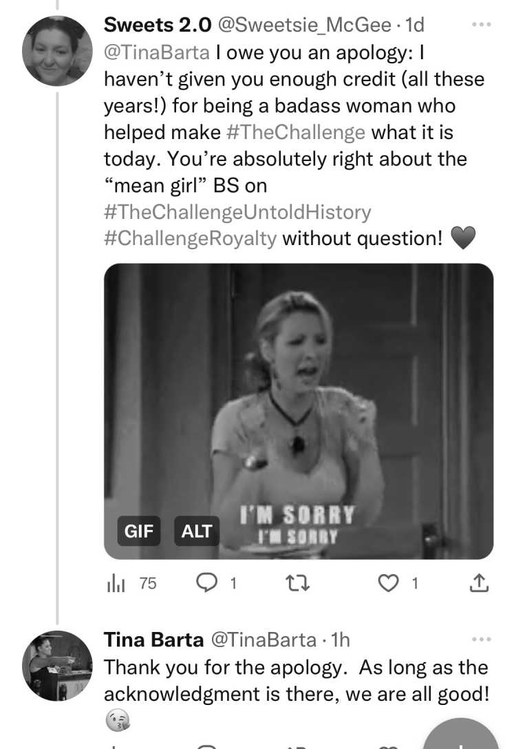Show ALT description of the GIF

click(197, 531)
